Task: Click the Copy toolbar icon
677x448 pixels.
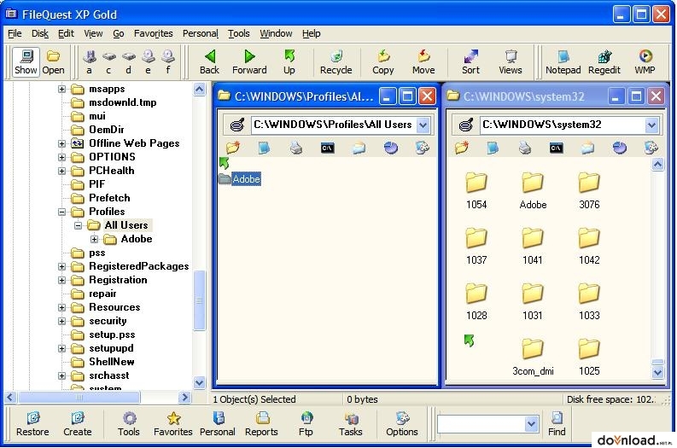Action: (x=383, y=62)
